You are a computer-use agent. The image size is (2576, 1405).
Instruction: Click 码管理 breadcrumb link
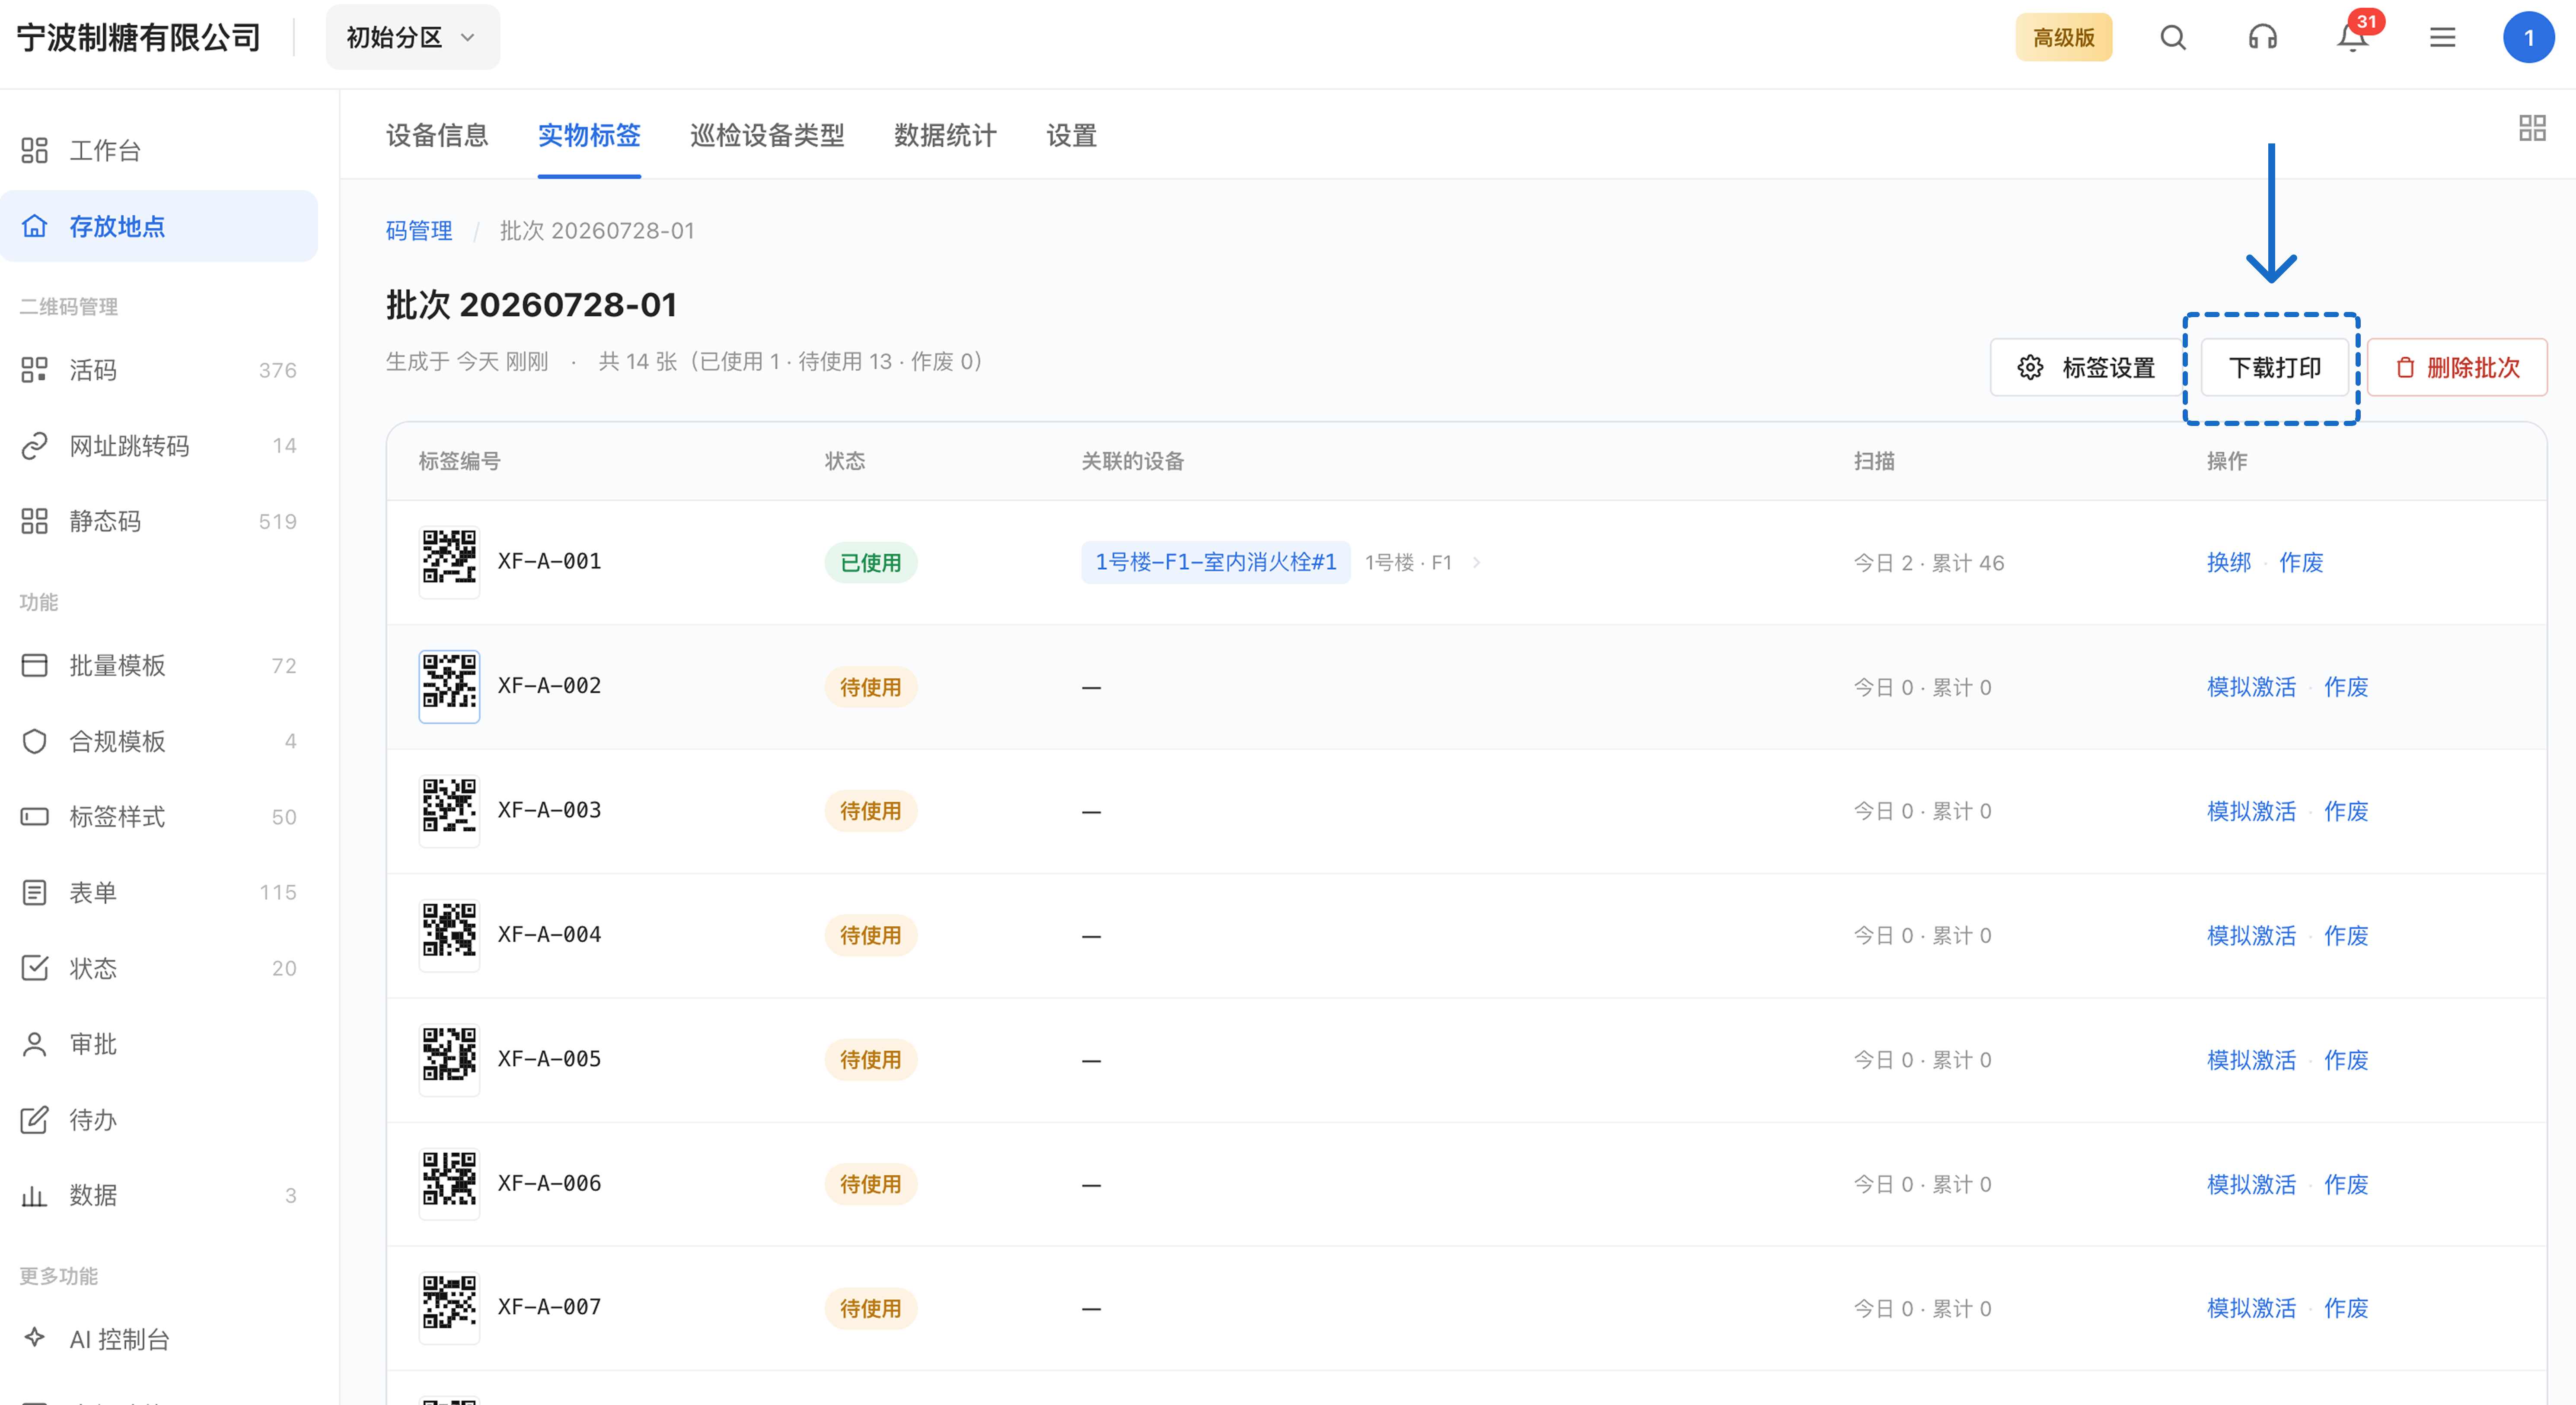tap(419, 231)
